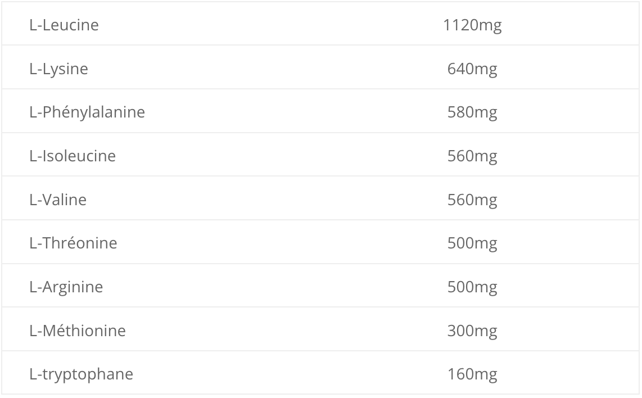This screenshot has width=642, height=398.
Task: Select the 640mg value
Action: click(x=472, y=69)
